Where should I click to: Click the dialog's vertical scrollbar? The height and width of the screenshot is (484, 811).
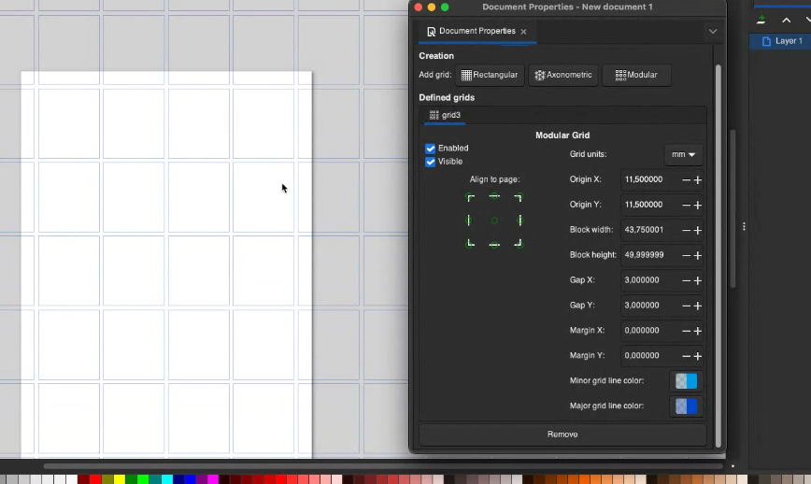click(x=718, y=256)
